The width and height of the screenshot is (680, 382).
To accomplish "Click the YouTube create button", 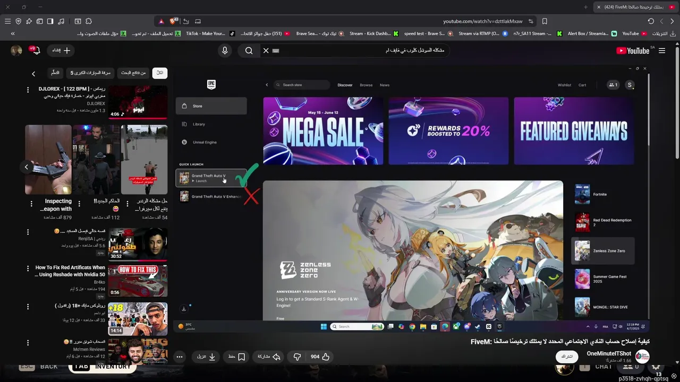I will [x=61, y=50].
